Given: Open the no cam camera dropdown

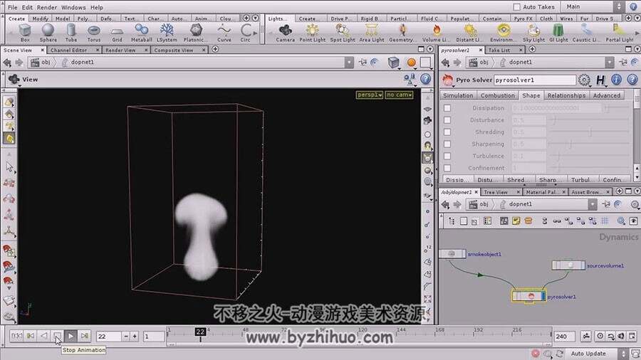Looking at the screenshot, I should (399, 95).
